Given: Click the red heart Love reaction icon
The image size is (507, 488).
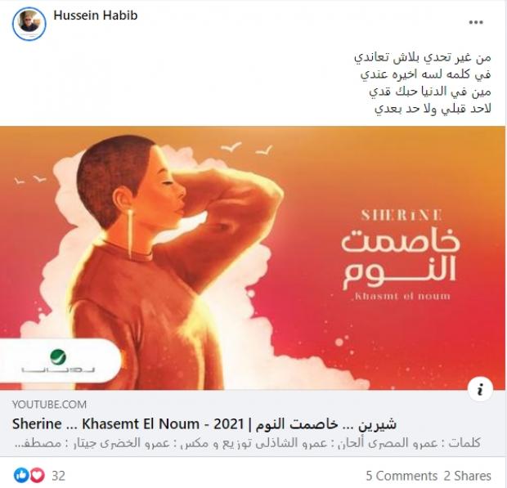Looking at the screenshot, I should [37, 476].
